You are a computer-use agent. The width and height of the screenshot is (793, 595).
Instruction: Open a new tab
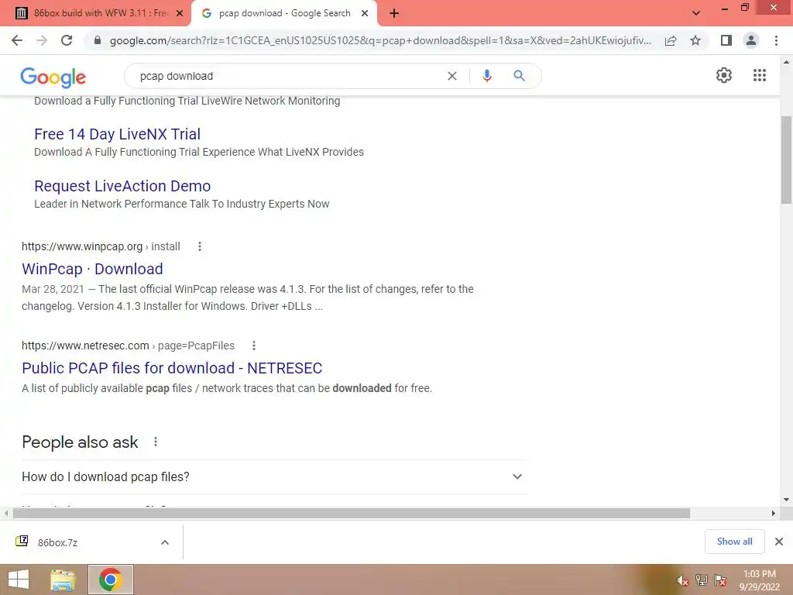(x=394, y=13)
